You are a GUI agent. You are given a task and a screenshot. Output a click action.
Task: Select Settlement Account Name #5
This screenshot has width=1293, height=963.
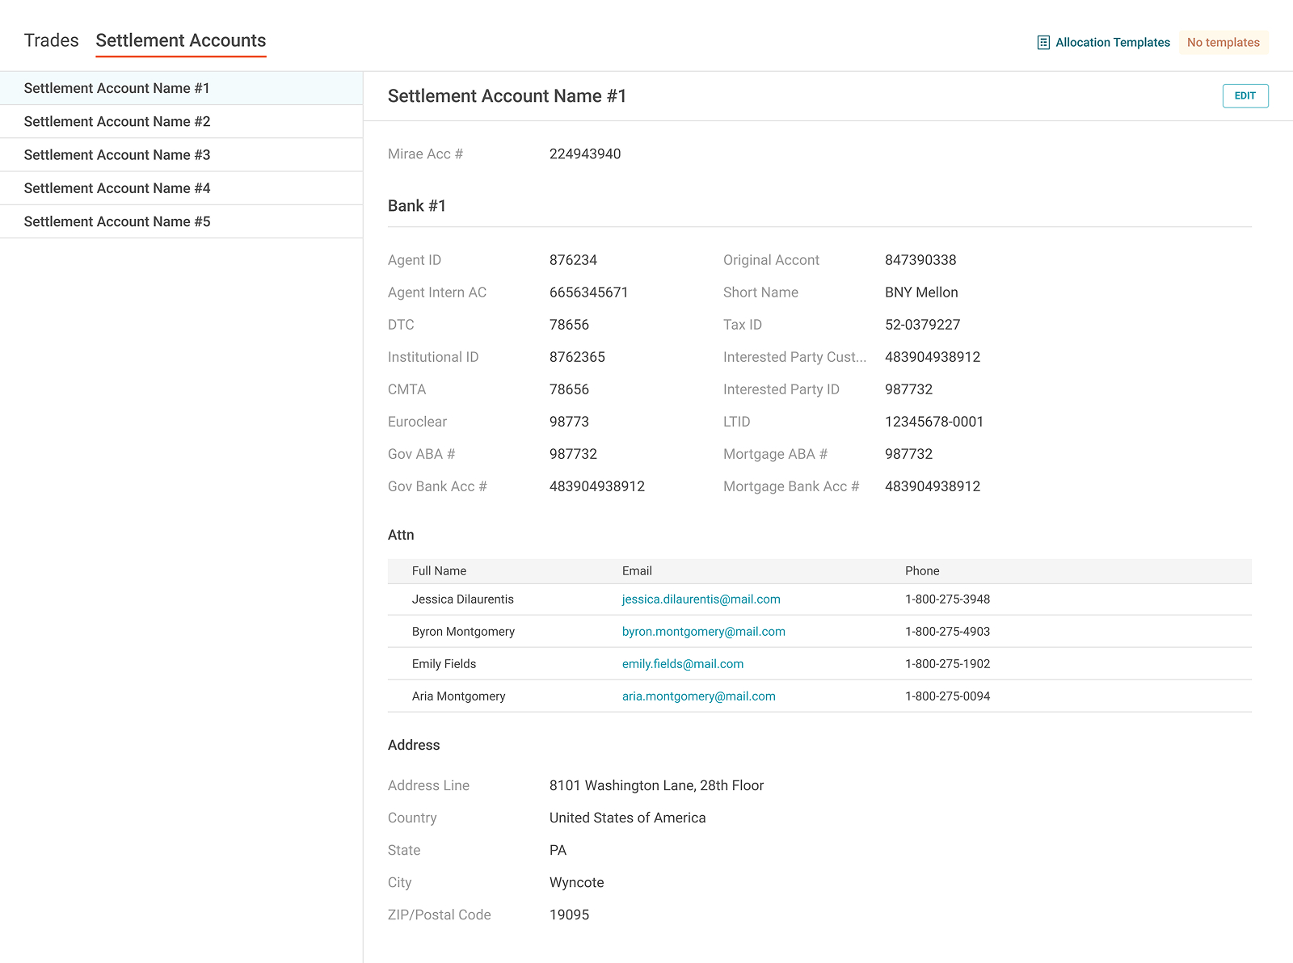click(x=181, y=221)
